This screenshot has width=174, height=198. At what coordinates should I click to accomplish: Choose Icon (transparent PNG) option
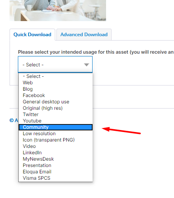coord(56,140)
